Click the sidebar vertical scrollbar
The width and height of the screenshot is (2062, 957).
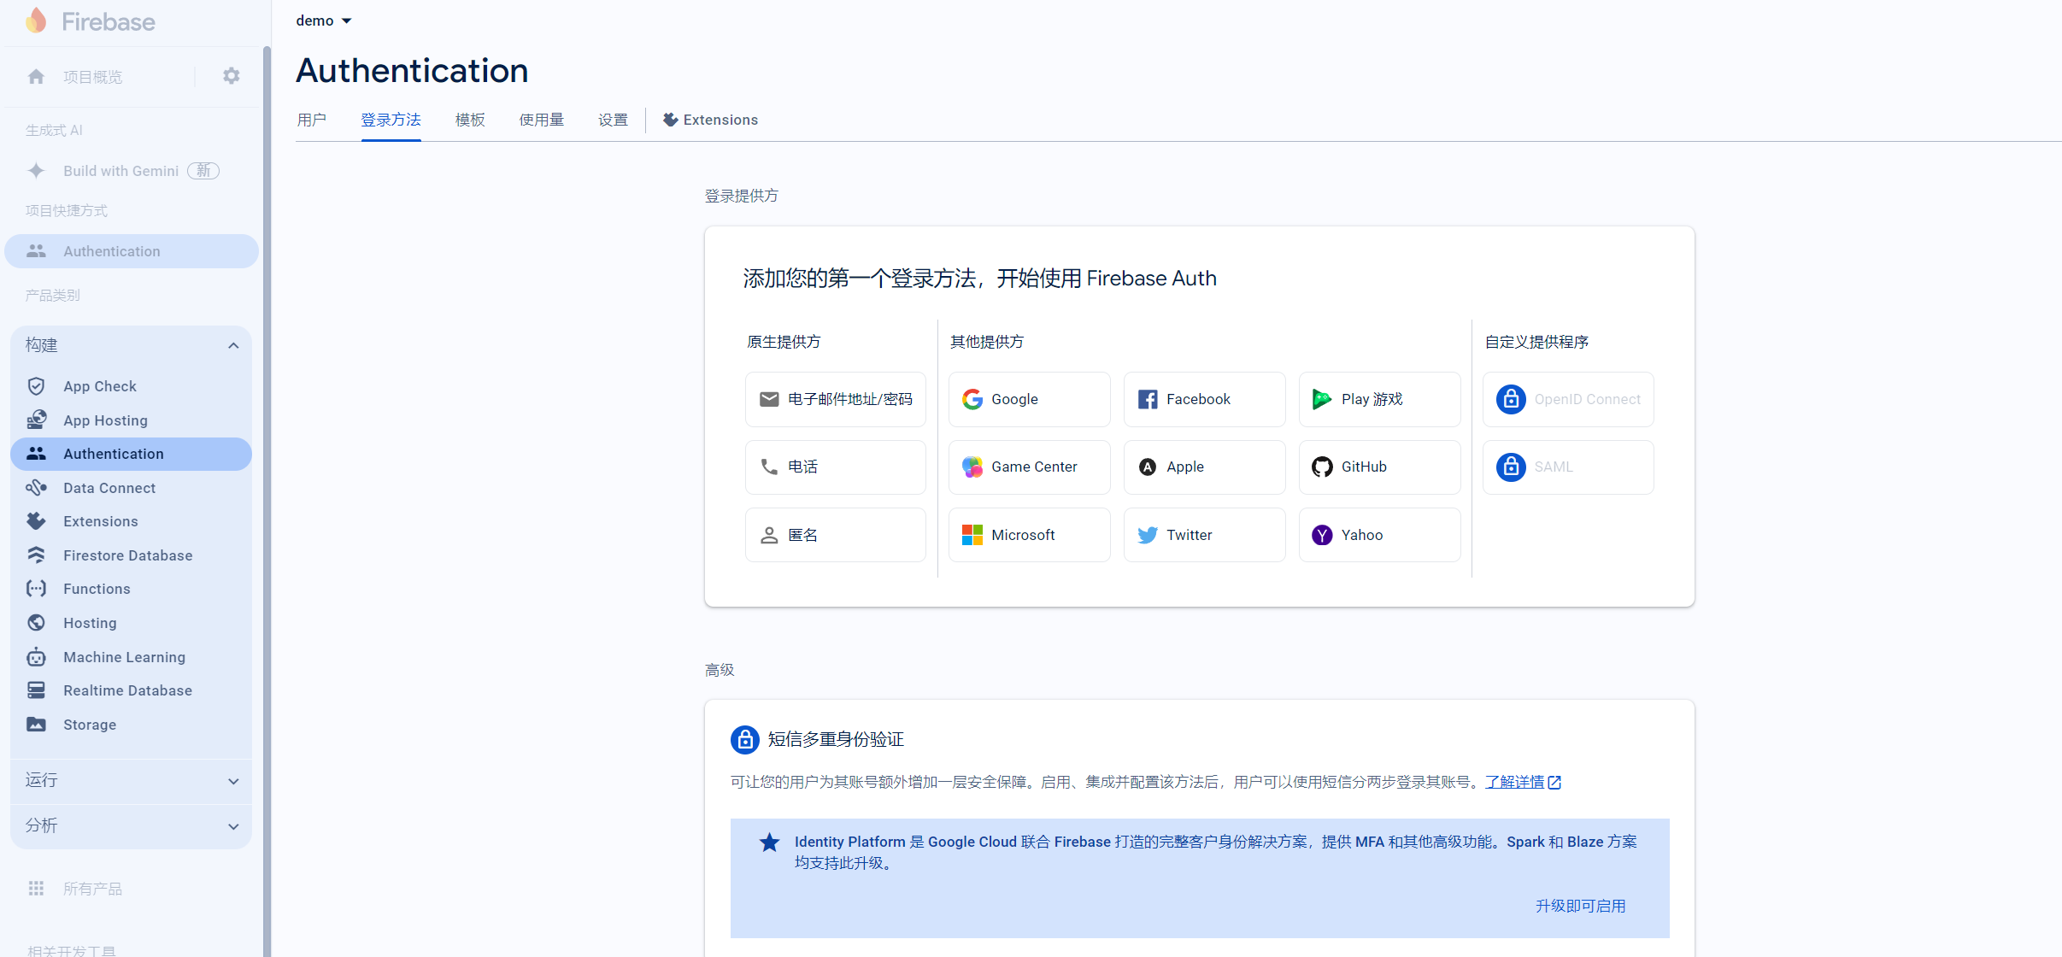coord(267,502)
